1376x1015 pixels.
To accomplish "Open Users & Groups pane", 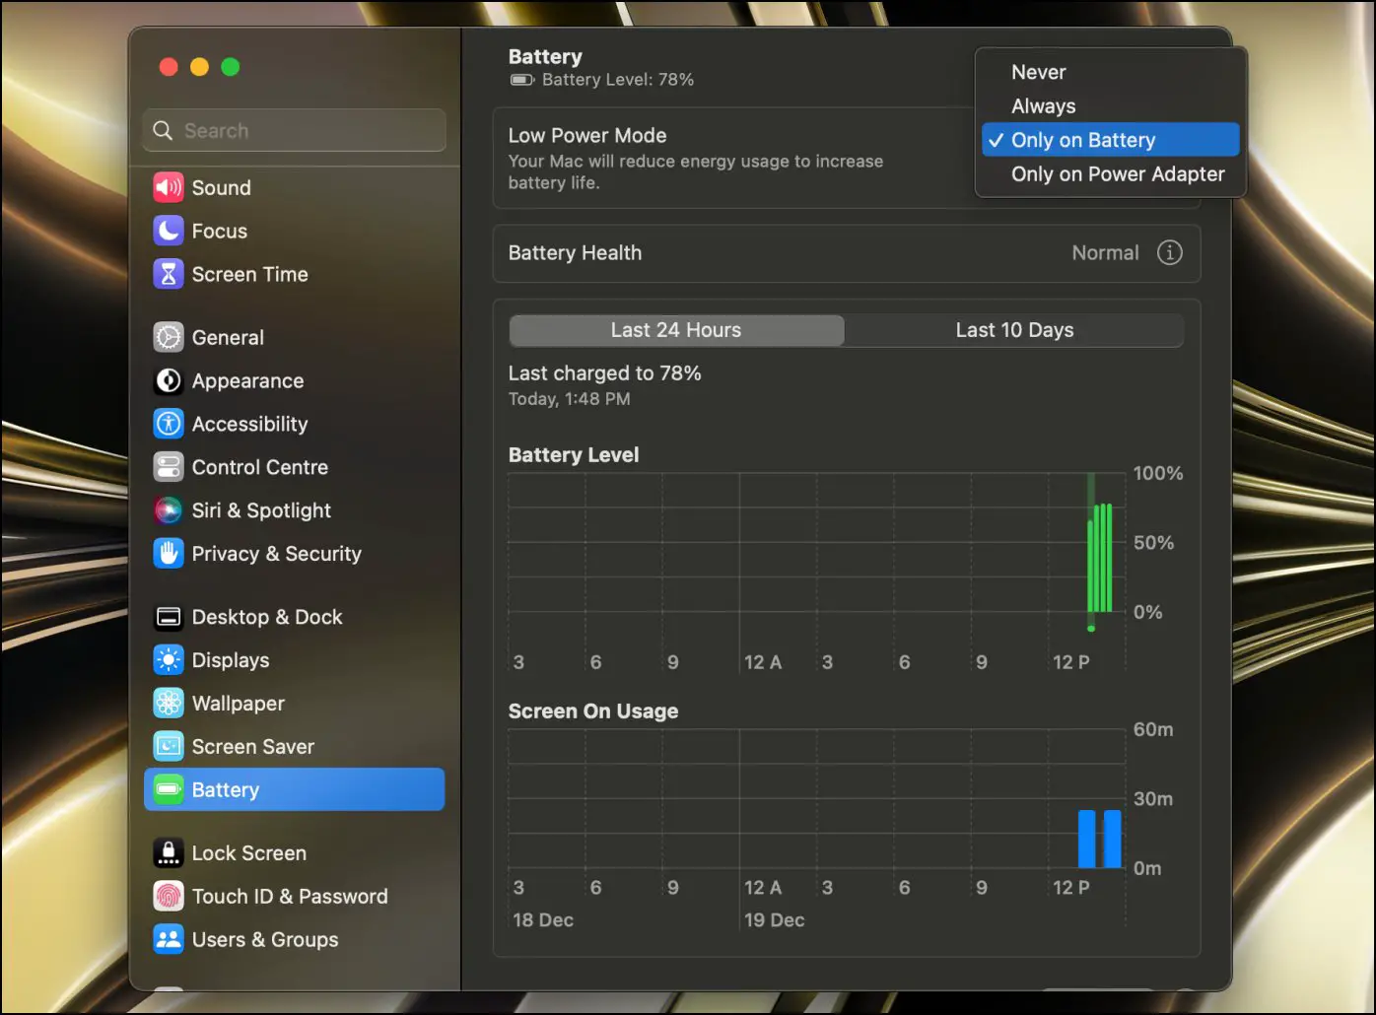I will [264, 940].
